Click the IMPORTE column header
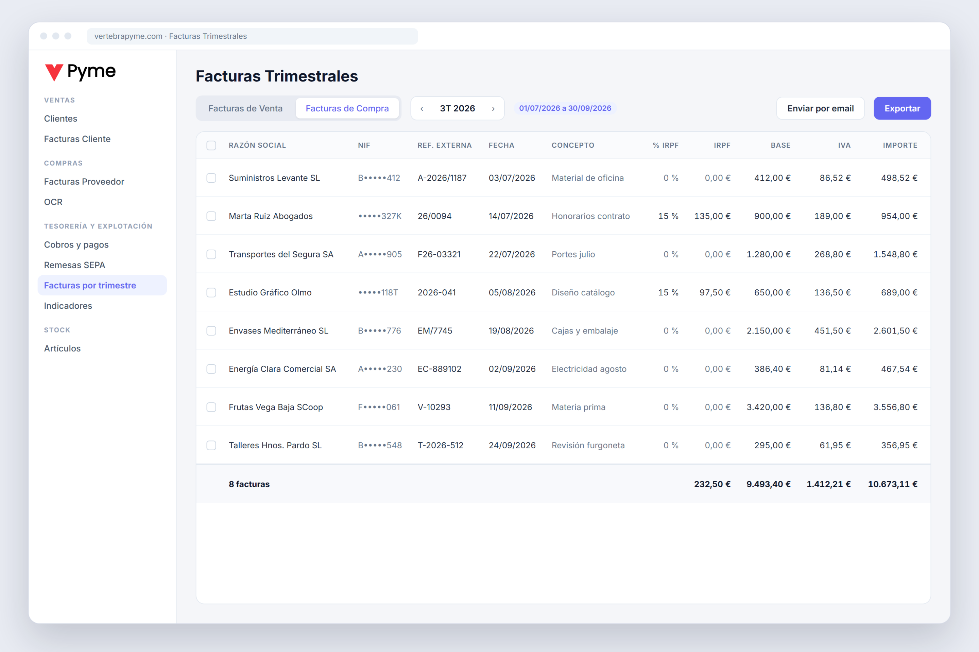 click(x=900, y=146)
